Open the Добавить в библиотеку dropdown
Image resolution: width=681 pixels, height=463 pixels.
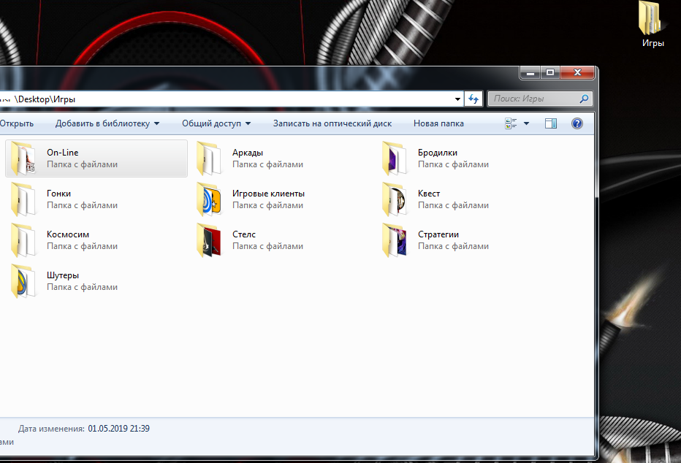pyautogui.click(x=107, y=123)
